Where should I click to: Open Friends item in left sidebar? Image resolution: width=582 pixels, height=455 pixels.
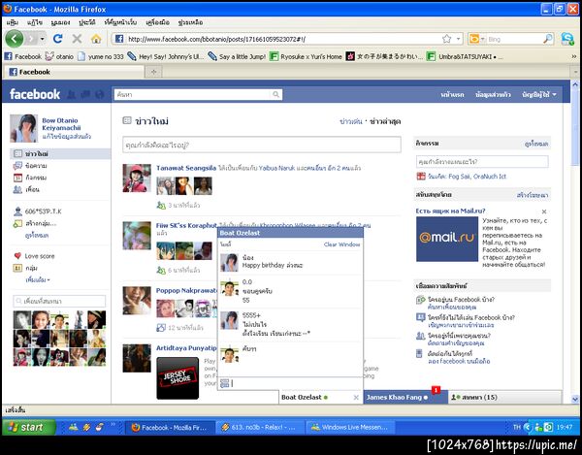[27, 189]
